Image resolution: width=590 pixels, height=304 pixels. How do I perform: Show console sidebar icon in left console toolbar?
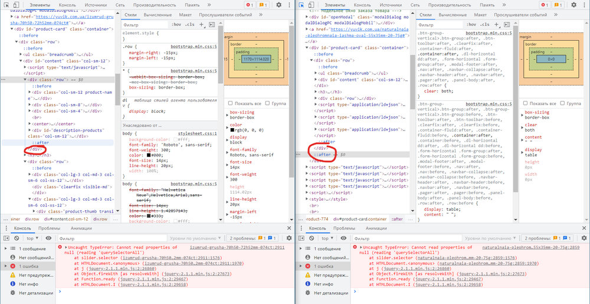[6, 238]
